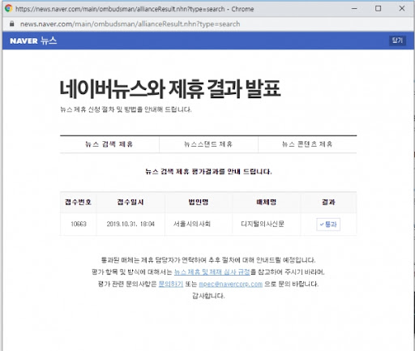Open 뉴스 제휴 및 제재 심사 규정 link
The height and width of the screenshot is (351, 415).
[212, 272]
